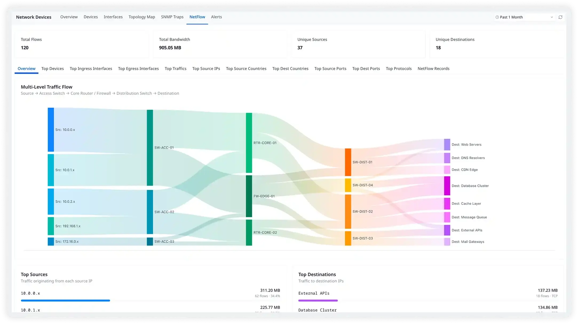Click the FW-EDGE-01 node in the Sankey diagram
The height and width of the screenshot is (324, 578).
click(x=249, y=196)
